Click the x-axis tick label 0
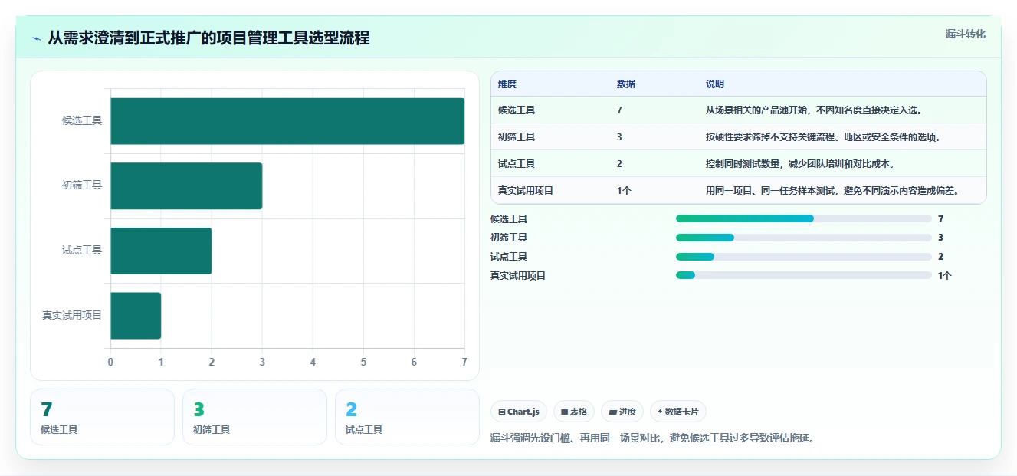 click(x=110, y=362)
